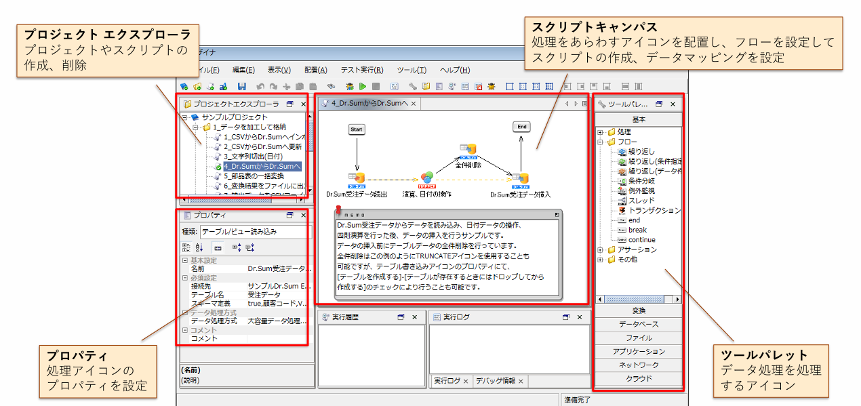This screenshot has width=861, height=406.
Task: Toggle the データ処理方式 group collapse box
Action: click(185, 312)
